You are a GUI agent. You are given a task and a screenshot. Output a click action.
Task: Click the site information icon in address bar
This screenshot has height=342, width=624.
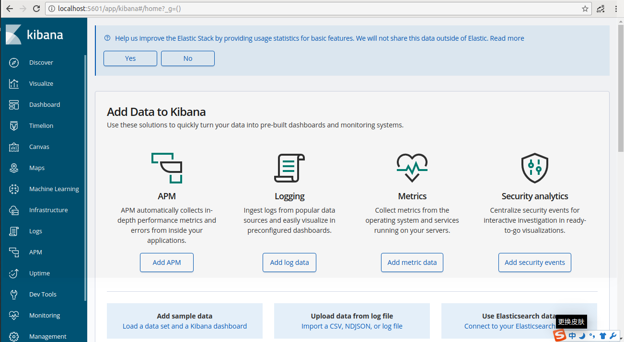[x=52, y=9]
